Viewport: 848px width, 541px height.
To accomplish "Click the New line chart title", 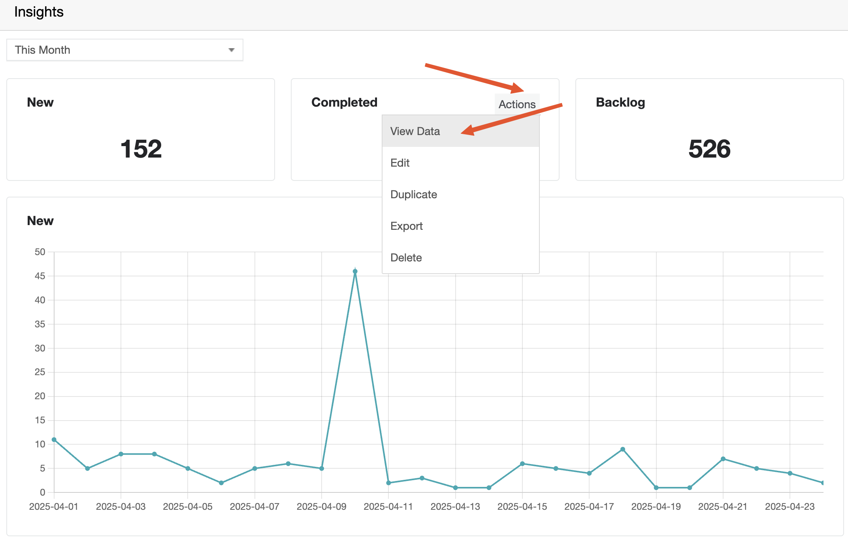I will point(40,221).
